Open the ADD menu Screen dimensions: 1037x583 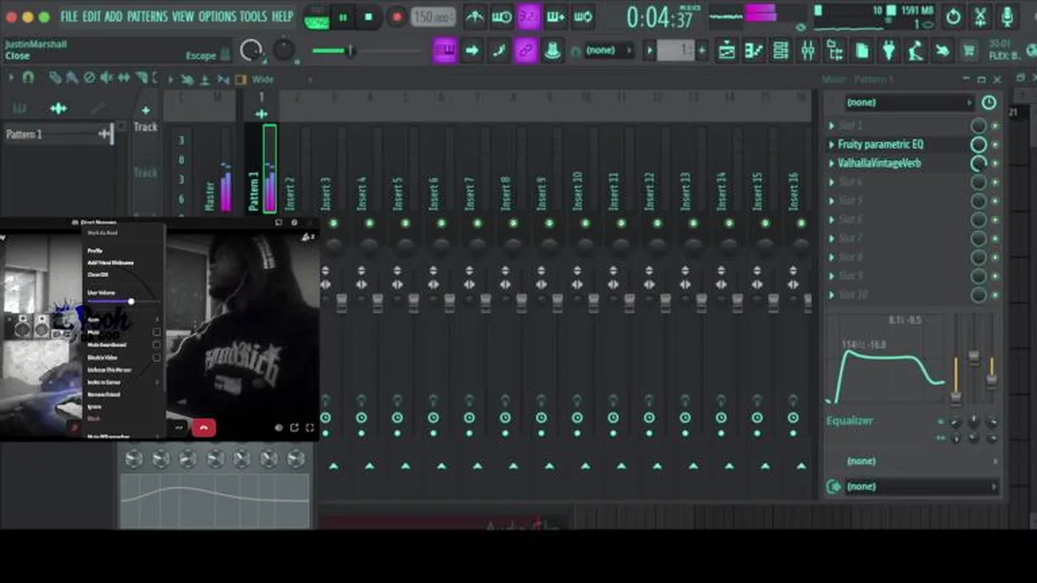coord(113,16)
